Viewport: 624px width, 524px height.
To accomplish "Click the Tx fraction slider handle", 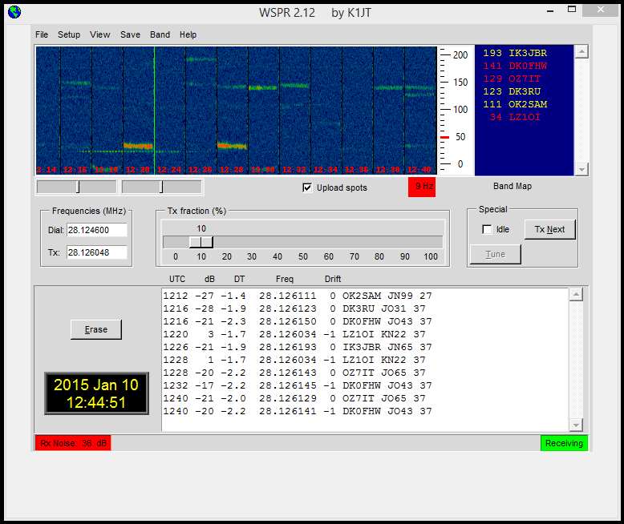I will 201,242.
